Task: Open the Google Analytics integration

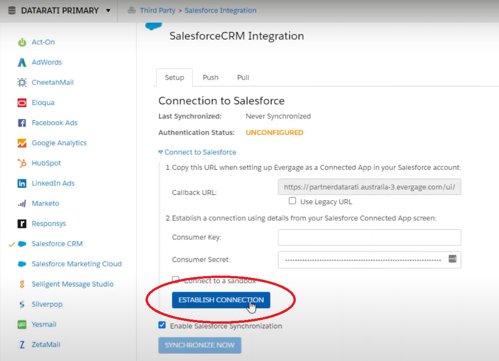Action: tap(59, 143)
